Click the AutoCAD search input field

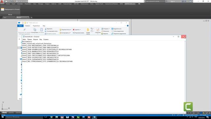(x=155, y=1)
